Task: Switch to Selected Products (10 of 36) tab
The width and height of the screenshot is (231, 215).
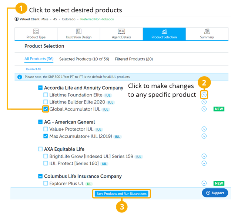Action: (x=84, y=59)
